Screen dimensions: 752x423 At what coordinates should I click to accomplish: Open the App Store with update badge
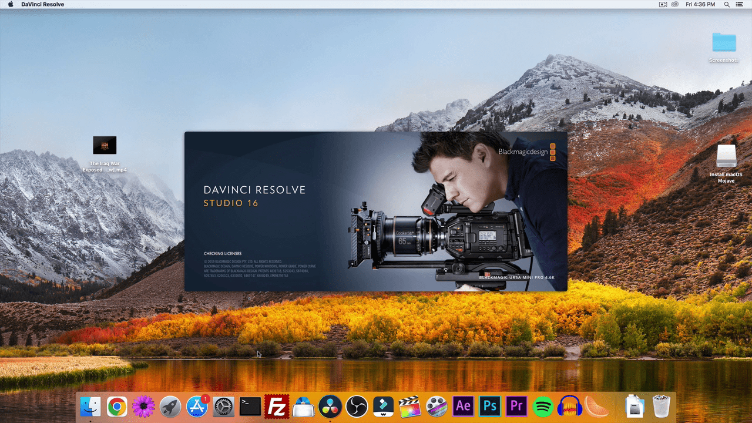pos(197,406)
